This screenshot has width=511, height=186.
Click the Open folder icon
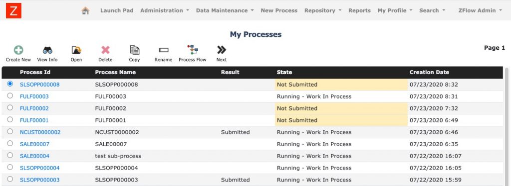[76, 50]
